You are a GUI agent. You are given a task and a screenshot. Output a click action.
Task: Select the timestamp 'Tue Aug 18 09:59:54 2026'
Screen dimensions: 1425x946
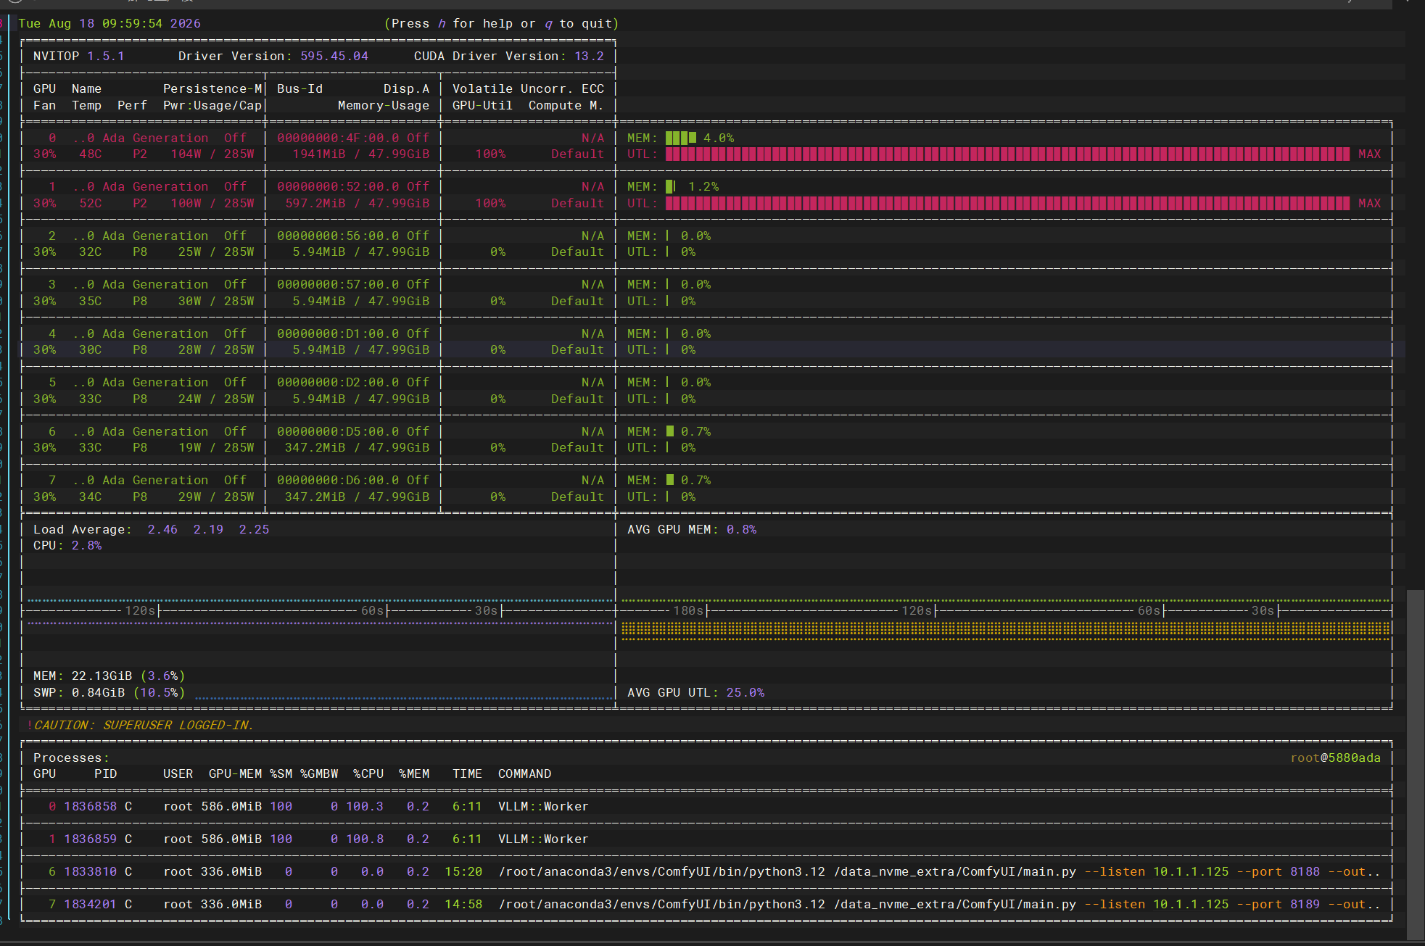pos(110,24)
